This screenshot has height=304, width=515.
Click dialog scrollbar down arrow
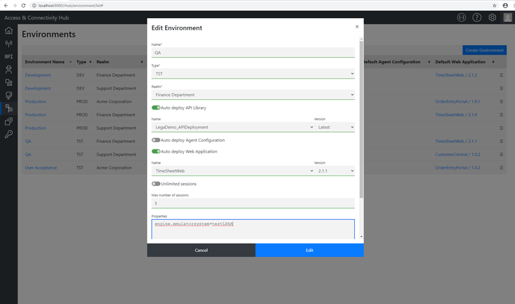click(361, 236)
